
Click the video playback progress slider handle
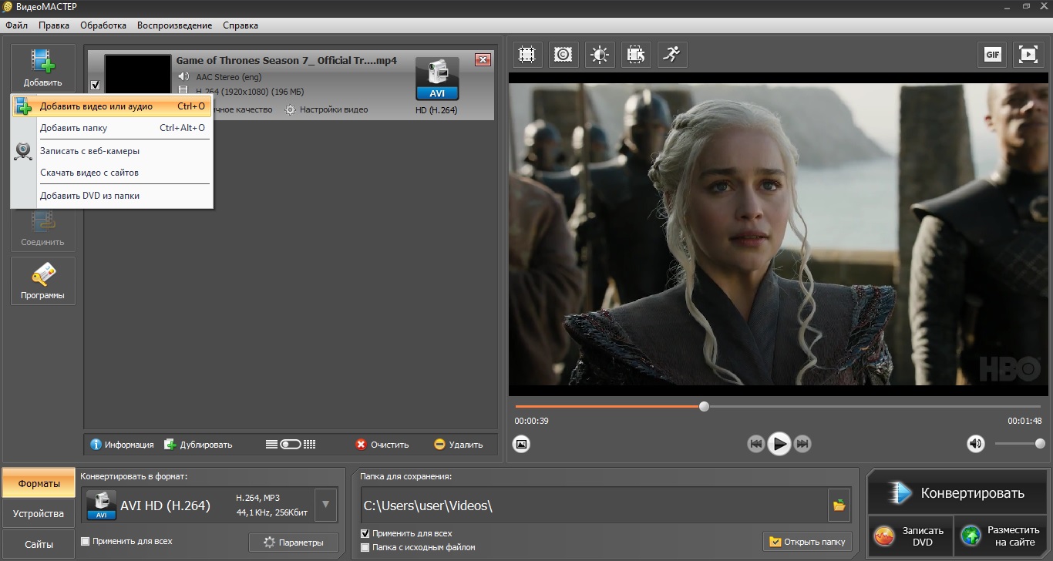click(x=704, y=406)
